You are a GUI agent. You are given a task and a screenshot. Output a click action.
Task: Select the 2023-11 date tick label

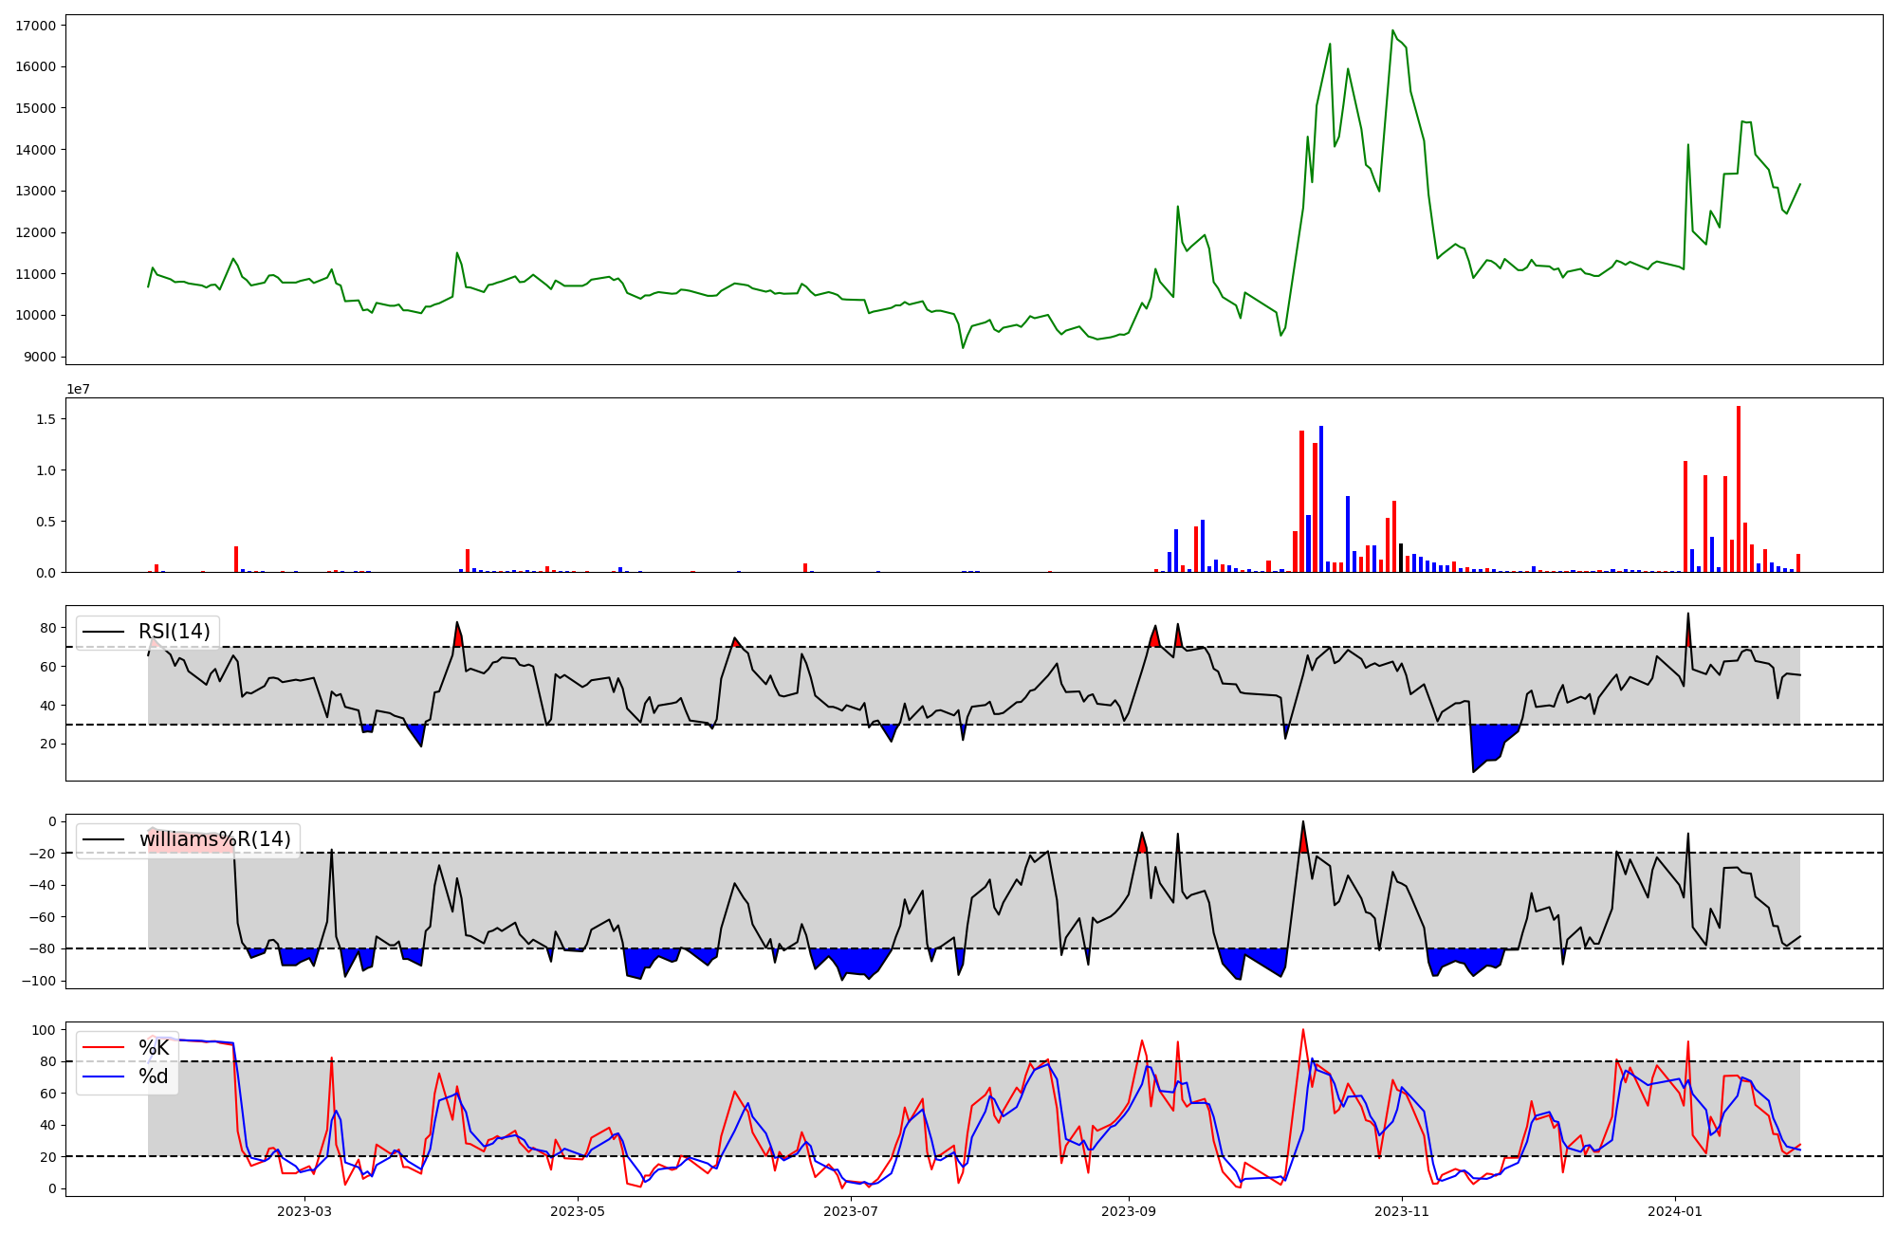pos(1402,1211)
